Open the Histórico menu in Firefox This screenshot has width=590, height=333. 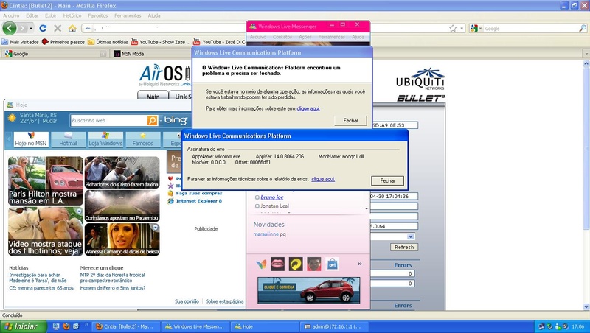tap(72, 15)
